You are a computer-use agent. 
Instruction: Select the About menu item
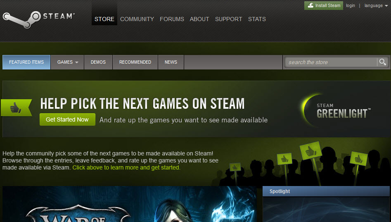[199, 19]
